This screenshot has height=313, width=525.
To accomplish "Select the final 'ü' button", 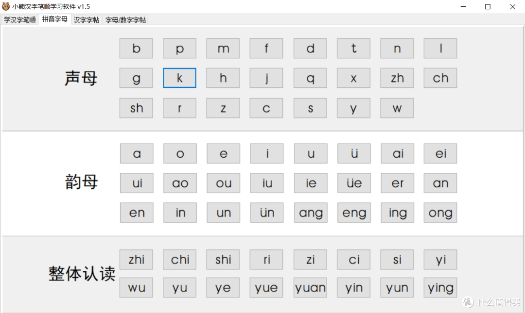I will coord(354,153).
